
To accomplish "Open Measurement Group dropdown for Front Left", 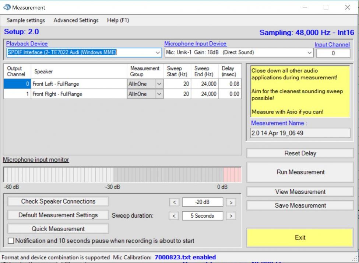I will coord(159,84).
